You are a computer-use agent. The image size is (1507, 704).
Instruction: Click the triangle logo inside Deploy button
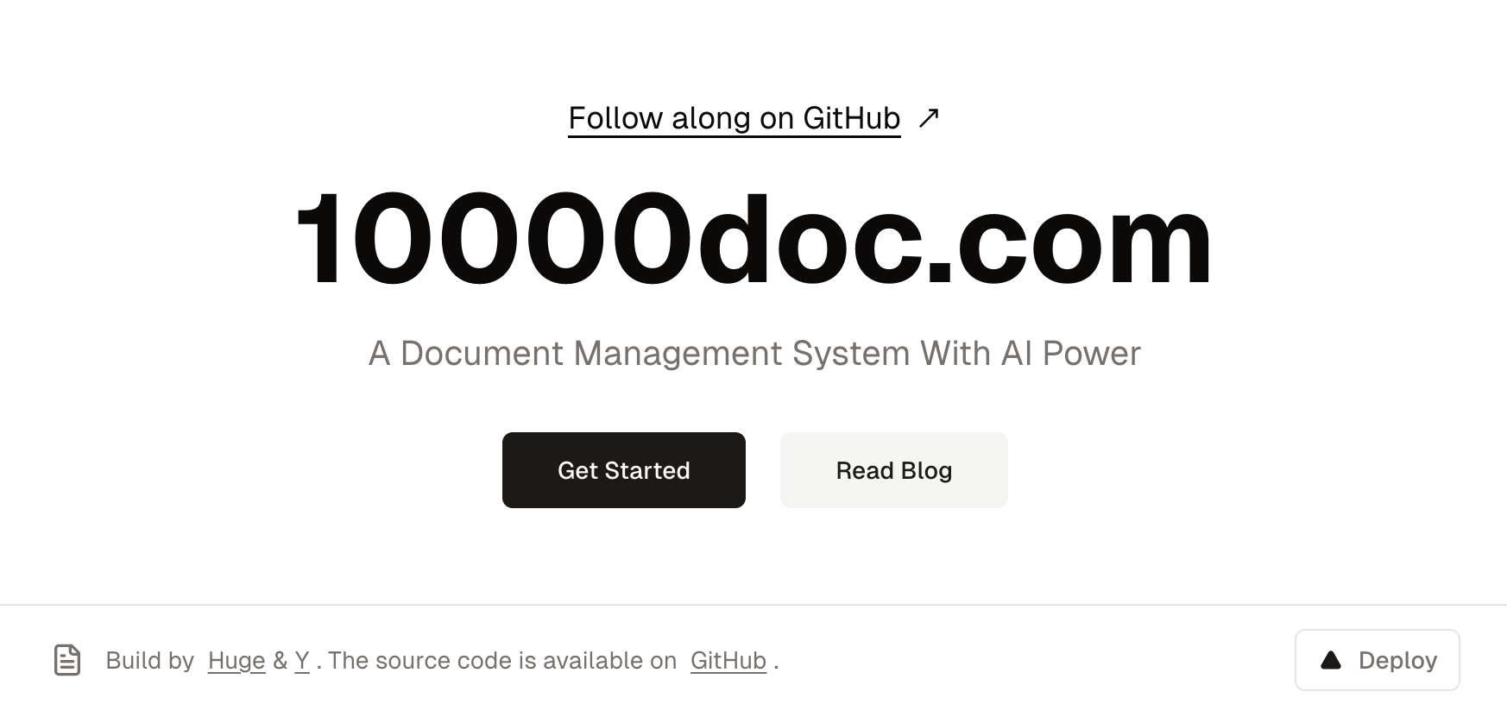1331,661
